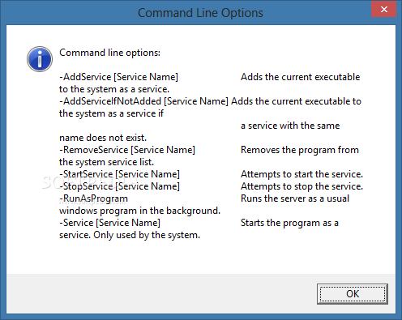Click the 'Command line options:' heading
Viewport: 402px width, 320px height.
[x=109, y=53]
